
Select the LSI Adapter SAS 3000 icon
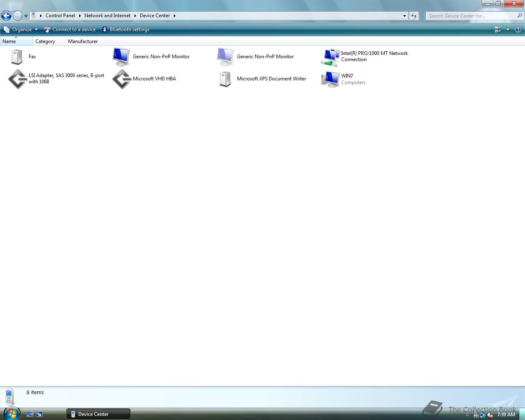click(x=17, y=79)
